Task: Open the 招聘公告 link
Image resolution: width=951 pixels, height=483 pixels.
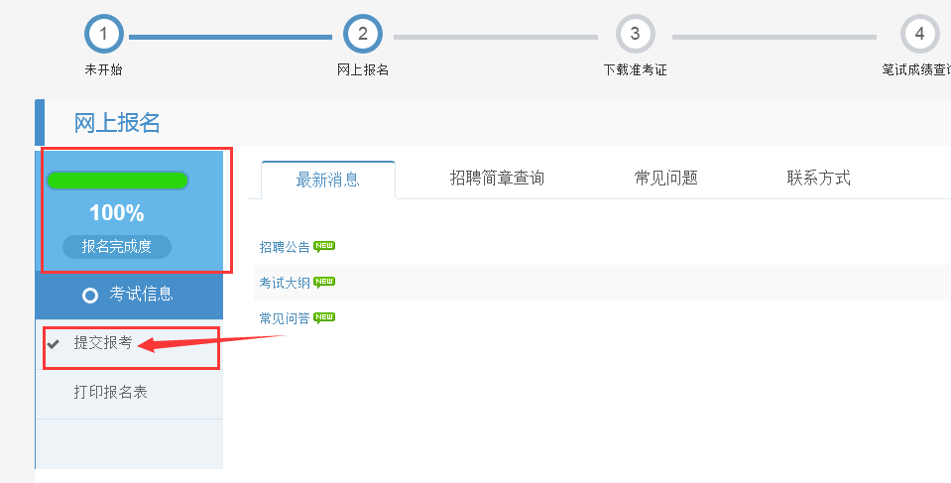Action: click(285, 247)
